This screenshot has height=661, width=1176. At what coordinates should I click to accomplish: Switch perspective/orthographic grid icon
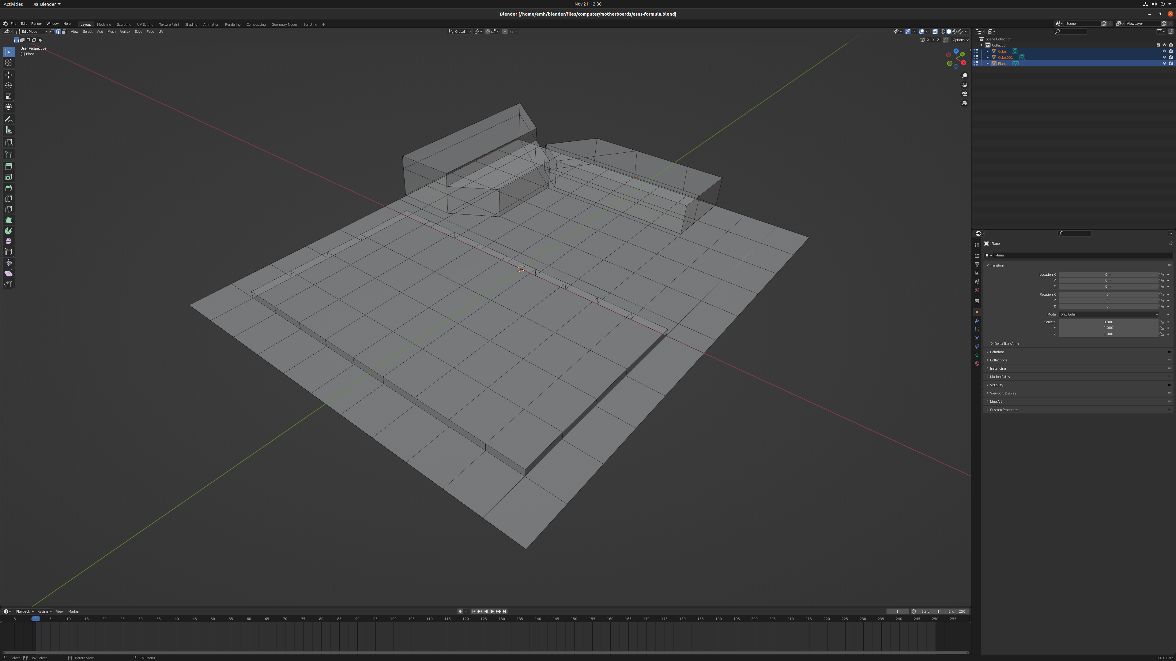point(965,103)
